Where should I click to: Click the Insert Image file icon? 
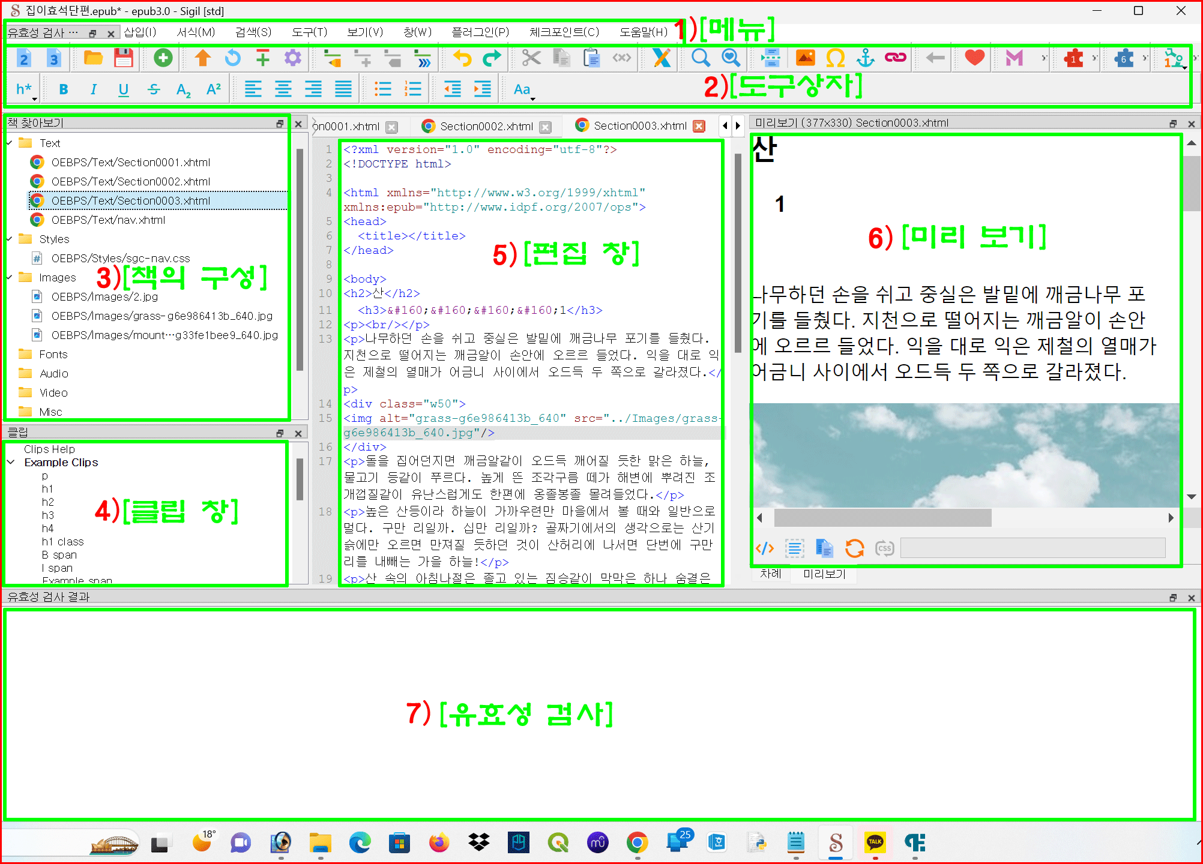coord(805,58)
